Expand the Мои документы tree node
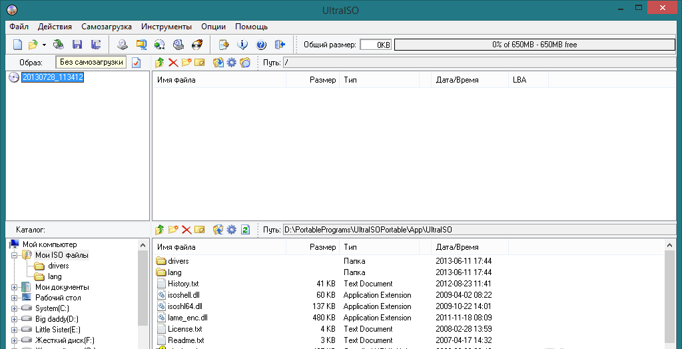 [x=14, y=287]
